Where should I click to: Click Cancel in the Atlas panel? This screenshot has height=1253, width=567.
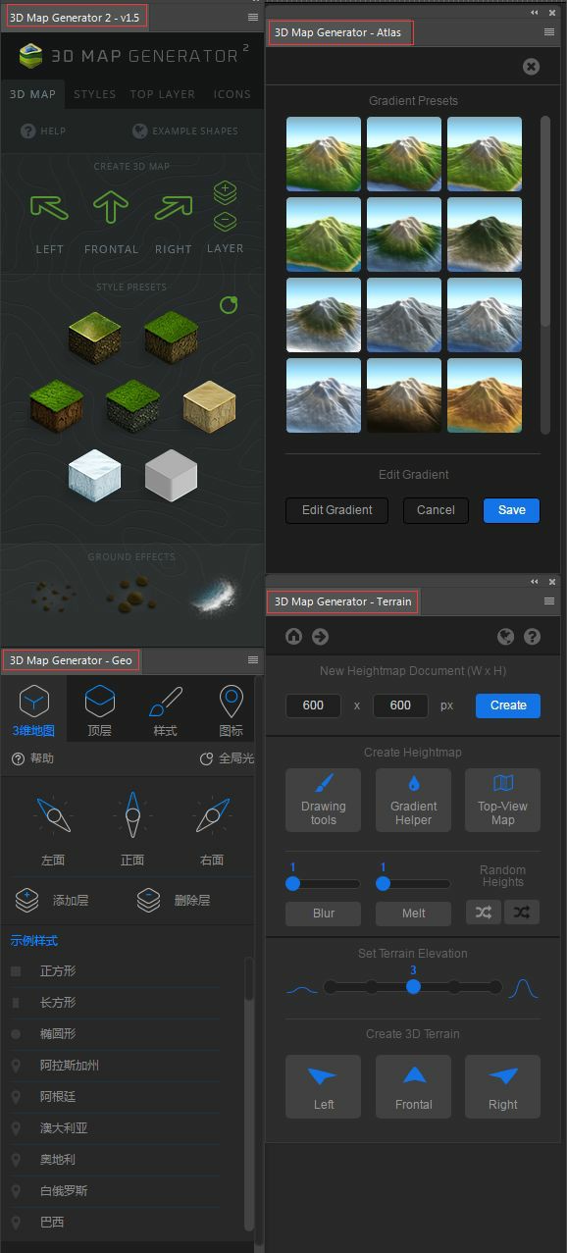pos(436,510)
